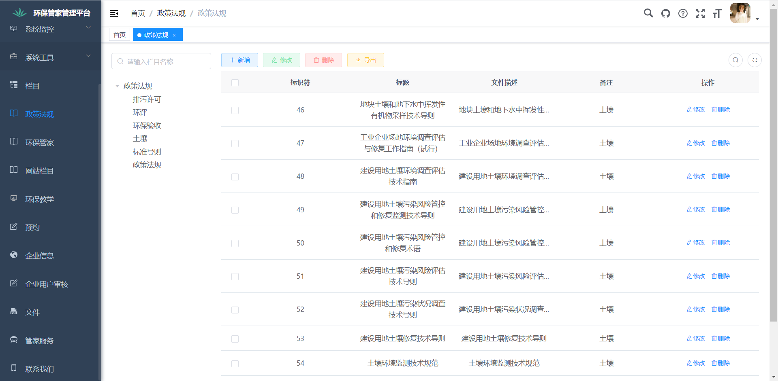
Task: Click 删除 link for row 48
Action: [721, 176]
